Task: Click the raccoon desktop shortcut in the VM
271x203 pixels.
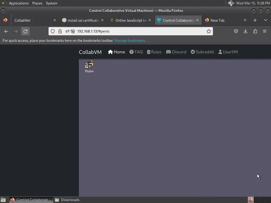Action: click(x=89, y=66)
